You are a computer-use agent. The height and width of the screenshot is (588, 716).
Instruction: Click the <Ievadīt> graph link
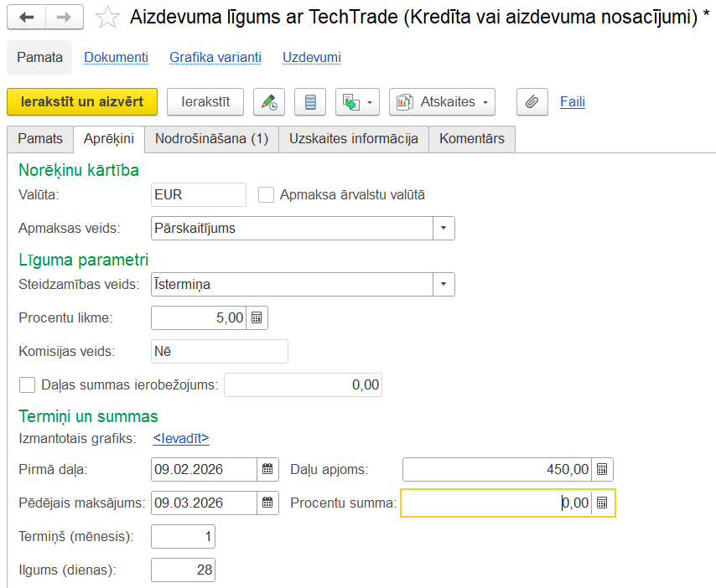pyautogui.click(x=180, y=438)
